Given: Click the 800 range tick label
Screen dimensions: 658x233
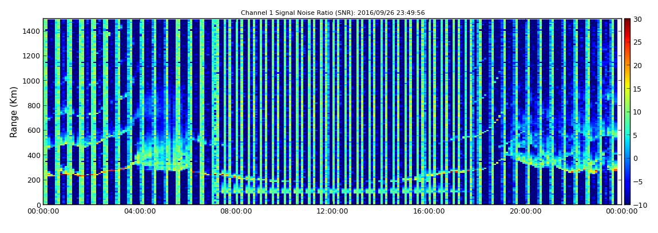Looking at the screenshot, I should (34, 105).
